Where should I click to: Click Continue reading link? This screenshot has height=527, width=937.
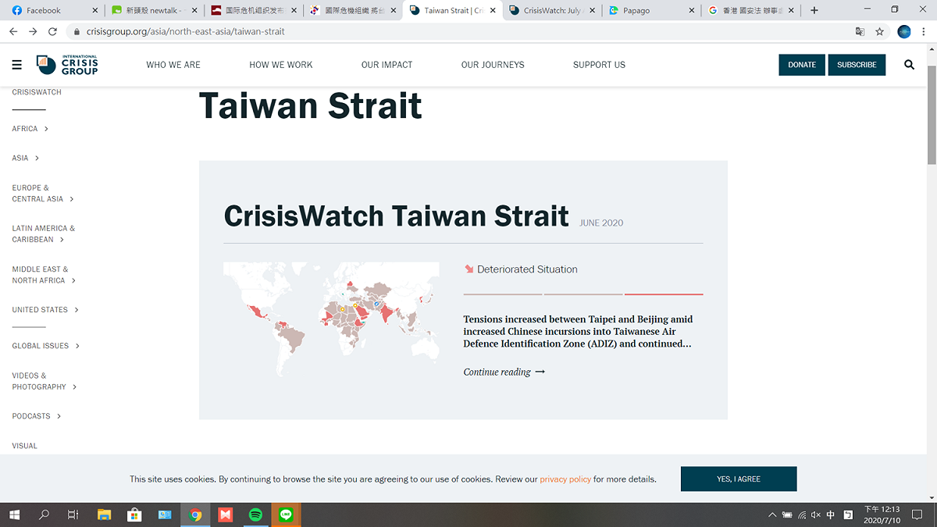coord(504,372)
